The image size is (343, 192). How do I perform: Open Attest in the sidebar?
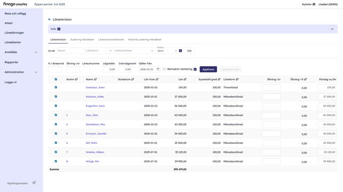point(9,23)
